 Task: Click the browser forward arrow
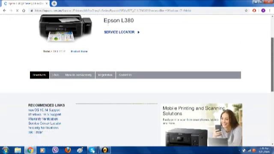[x=11, y=11]
